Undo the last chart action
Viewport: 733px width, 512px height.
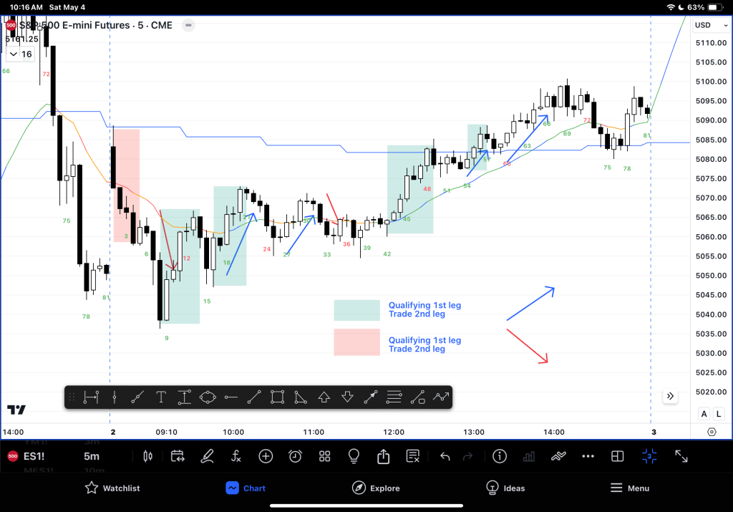pyautogui.click(x=445, y=456)
